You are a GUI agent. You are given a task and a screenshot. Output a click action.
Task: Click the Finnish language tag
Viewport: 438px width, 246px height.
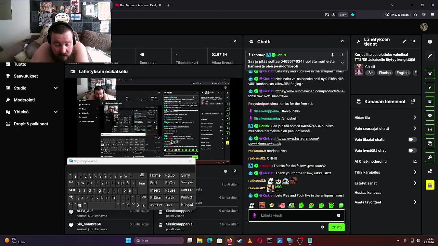tap(385, 73)
